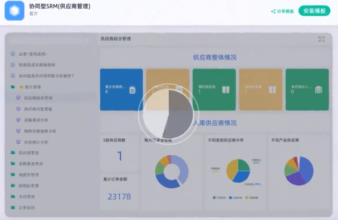Screen dimensions: 338x220
Task: Click the 协同型SRM(供应商管理) template title
Action: [60, 6]
